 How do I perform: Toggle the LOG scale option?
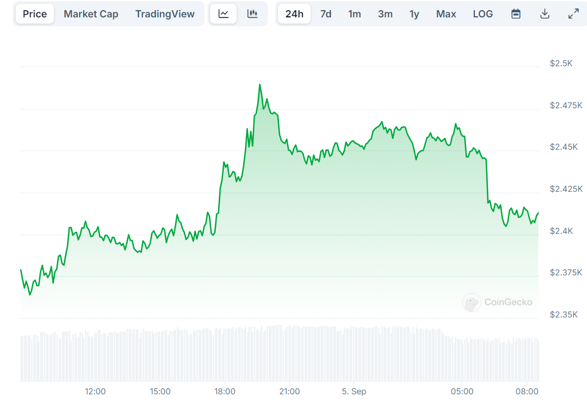483,14
